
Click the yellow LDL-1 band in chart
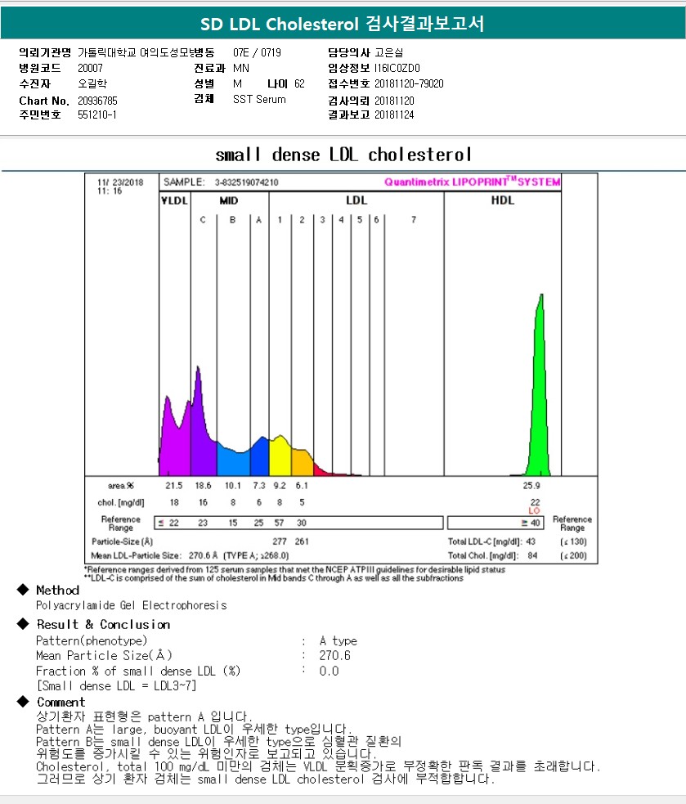(280, 458)
